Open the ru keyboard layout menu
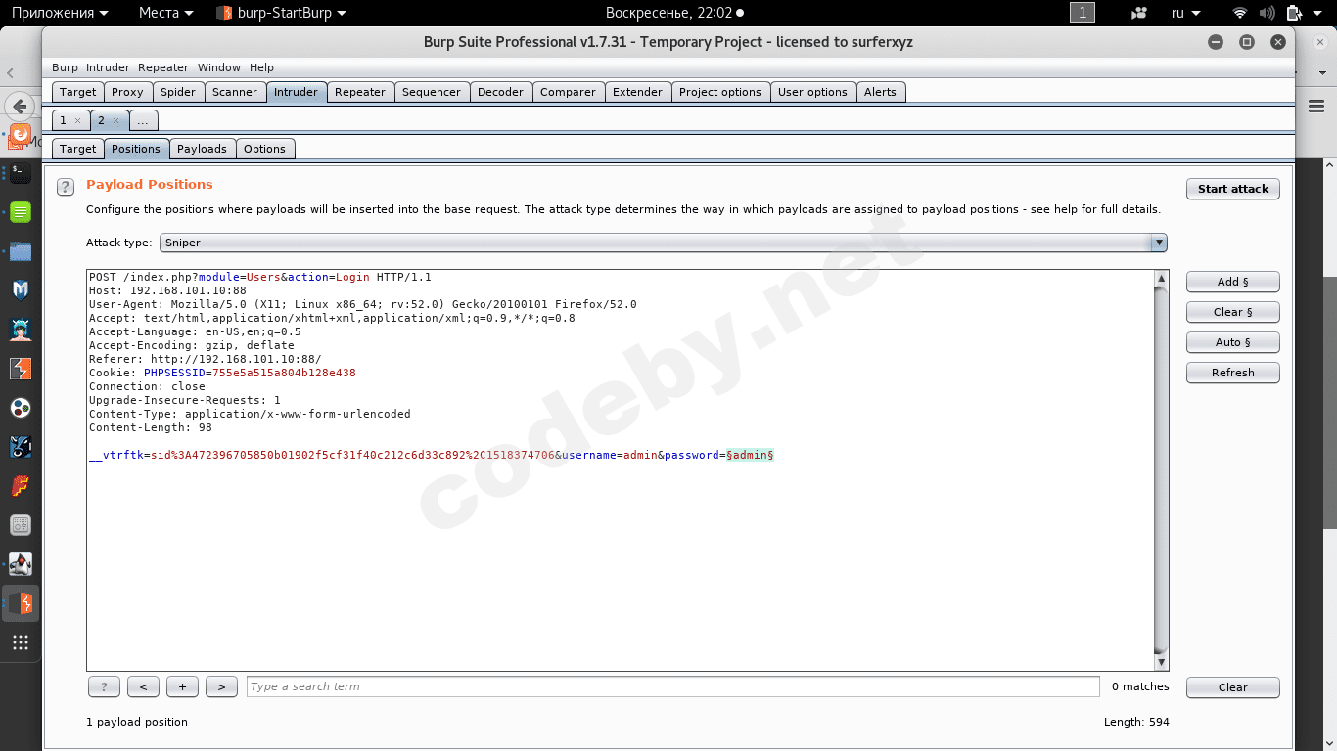This screenshot has height=751, width=1337. click(1186, 13)
